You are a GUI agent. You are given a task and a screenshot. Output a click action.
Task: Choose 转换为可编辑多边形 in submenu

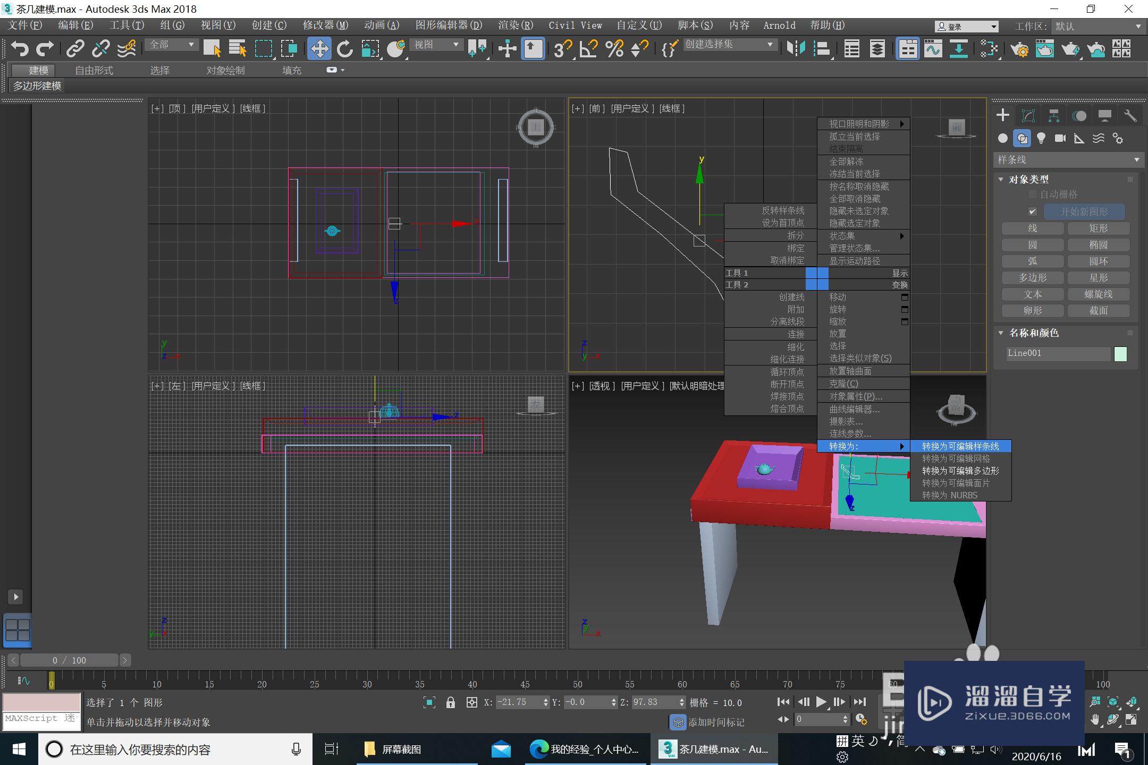pos(960,471)
